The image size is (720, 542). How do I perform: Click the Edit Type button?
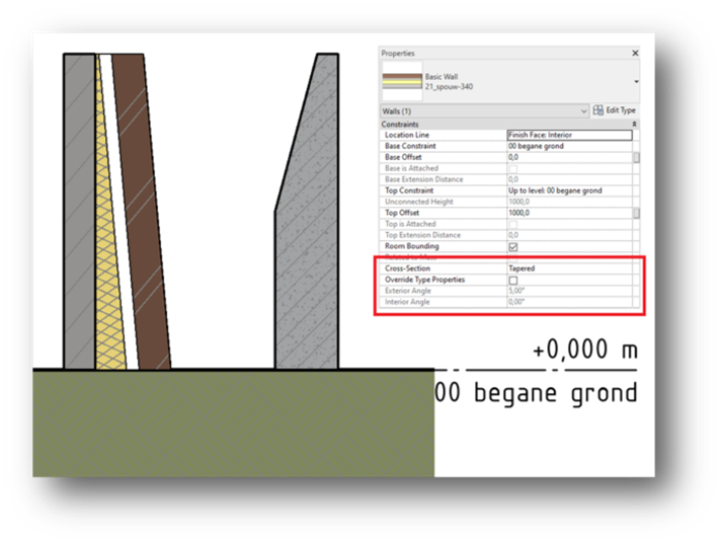[x=614, y=110]
